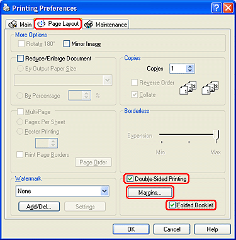The width and height of the screenshot is (236, 240).
Task: Click the Maintenance tab tools icon
Action: 89,25
